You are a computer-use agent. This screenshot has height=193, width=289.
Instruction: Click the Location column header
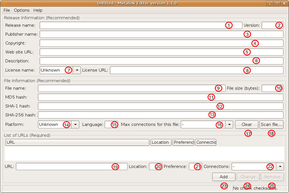tap(161, 142)
